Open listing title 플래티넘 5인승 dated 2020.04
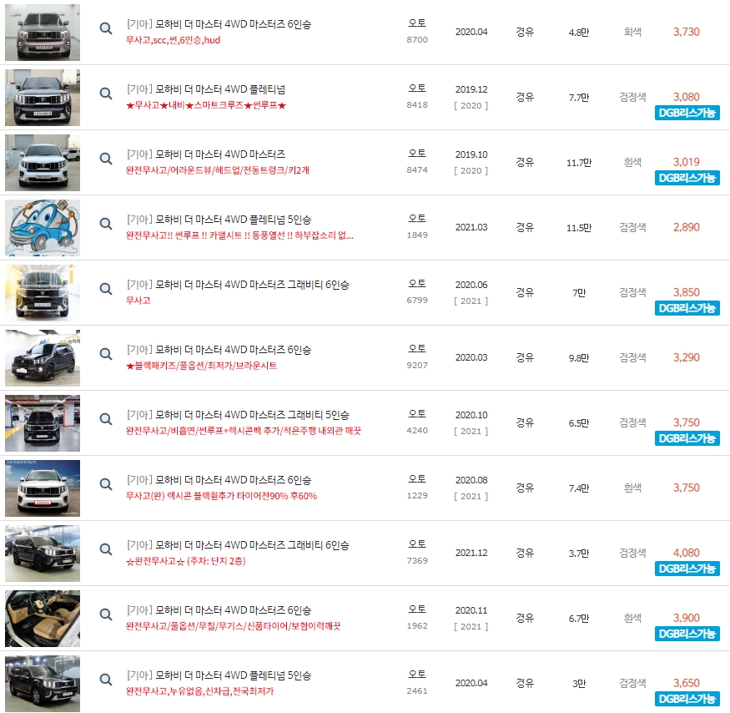 (x=219, y=675)
